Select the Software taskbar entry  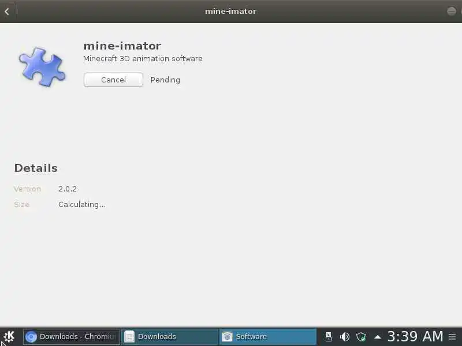[267, 336]
